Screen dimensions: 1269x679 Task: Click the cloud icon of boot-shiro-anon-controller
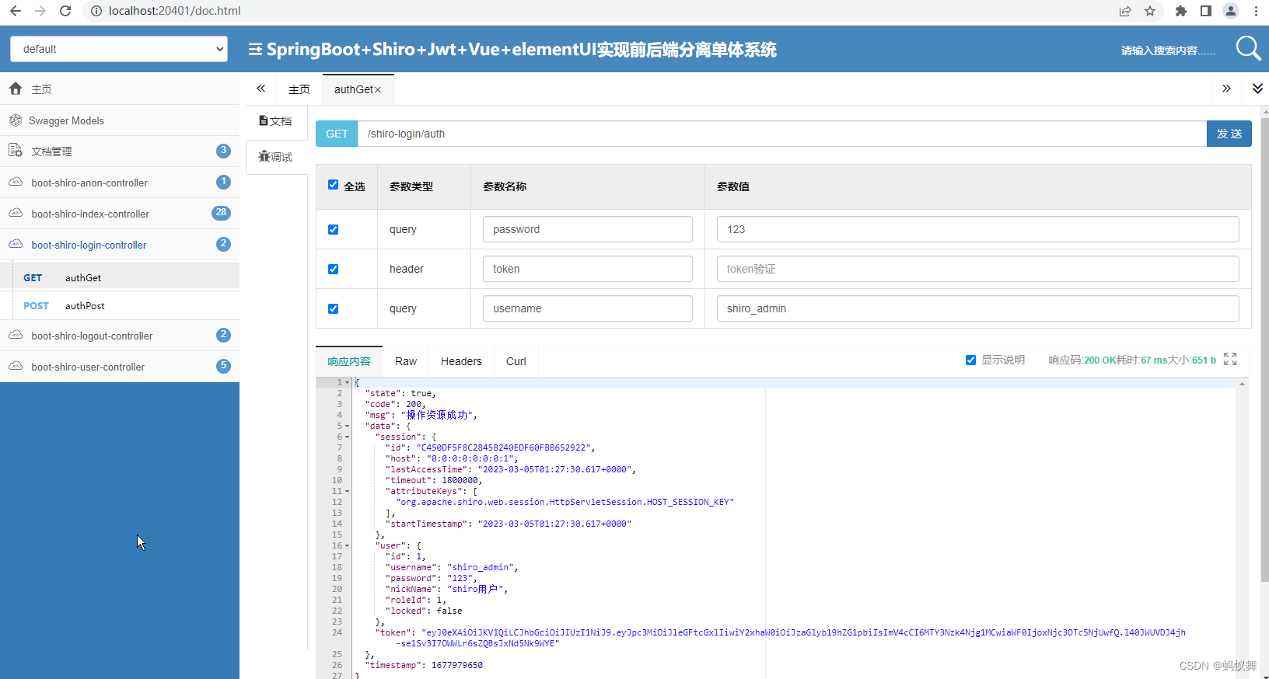tap(16, 182)
